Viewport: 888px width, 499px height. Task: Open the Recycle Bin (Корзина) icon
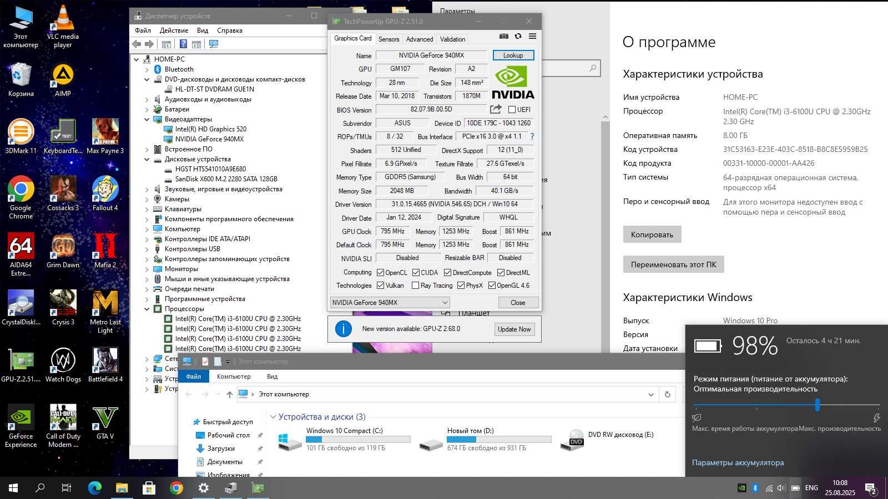pyautogui.click(x=21, y=80)
